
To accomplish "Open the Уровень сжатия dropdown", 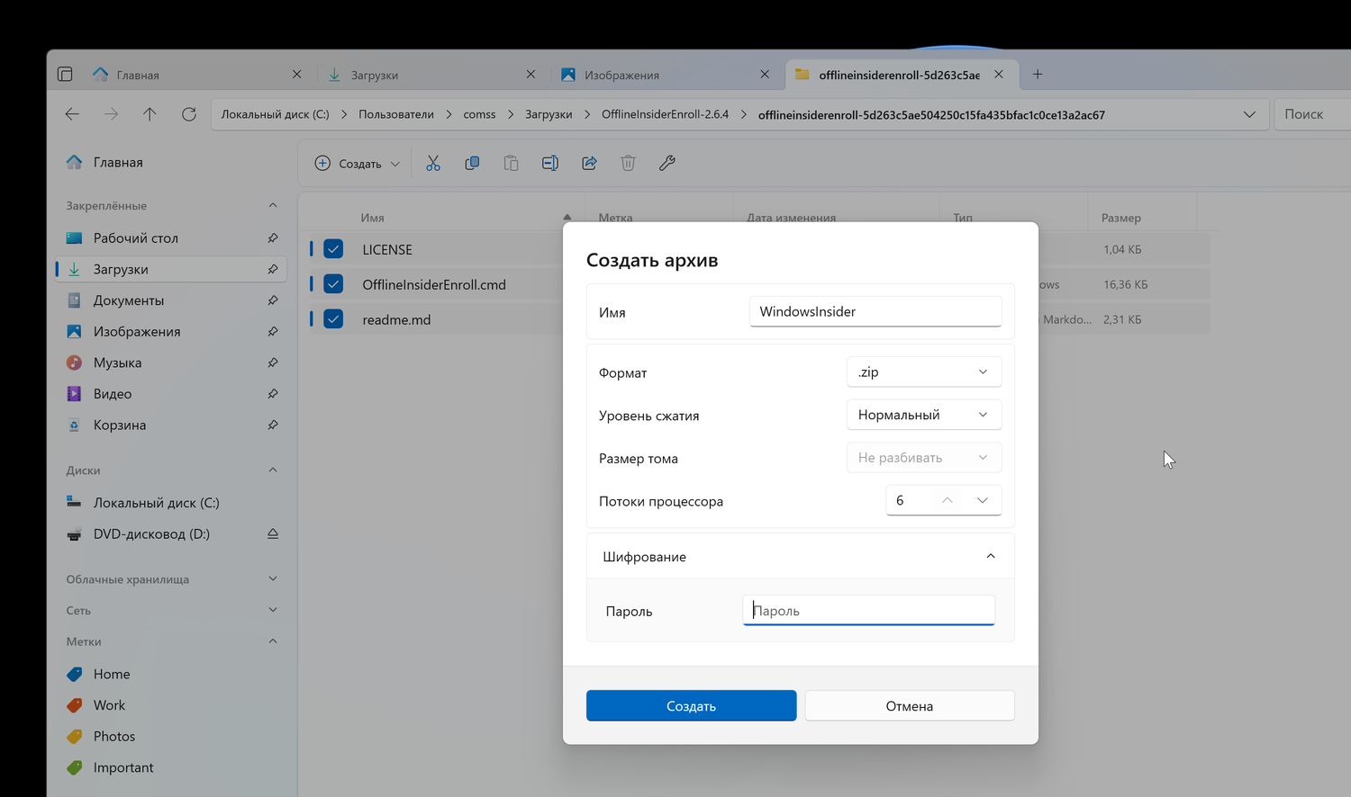I will pyautogui.click(x=924, y=415).
